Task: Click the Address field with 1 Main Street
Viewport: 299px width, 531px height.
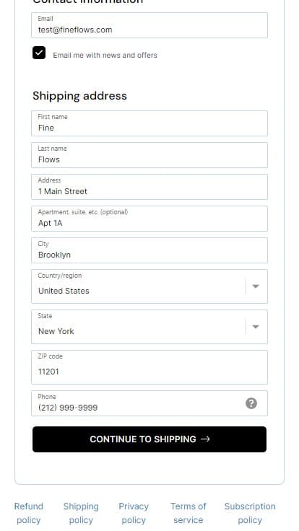Action: 149,187
